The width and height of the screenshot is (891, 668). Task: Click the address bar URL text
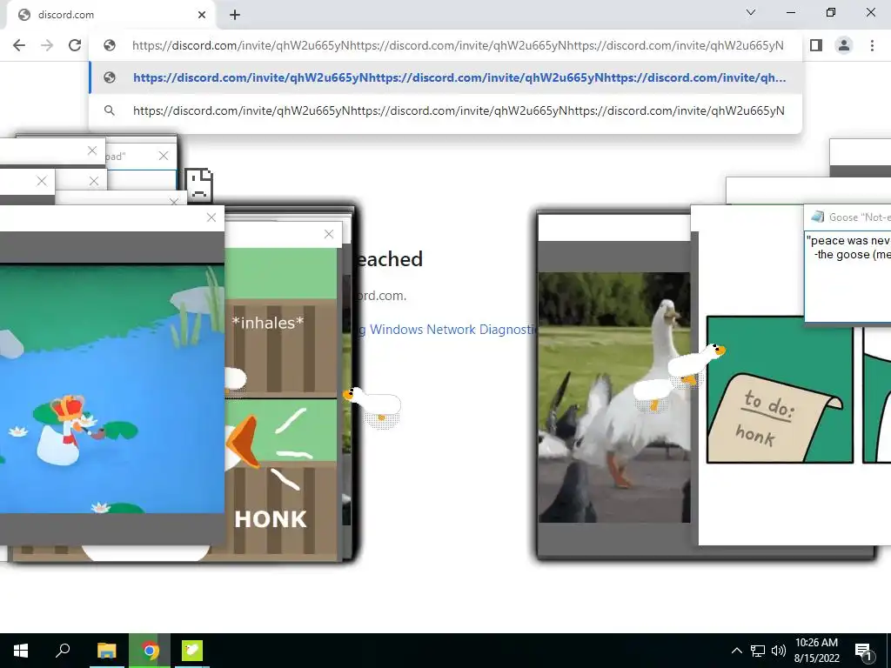click(x=458, y=45)
